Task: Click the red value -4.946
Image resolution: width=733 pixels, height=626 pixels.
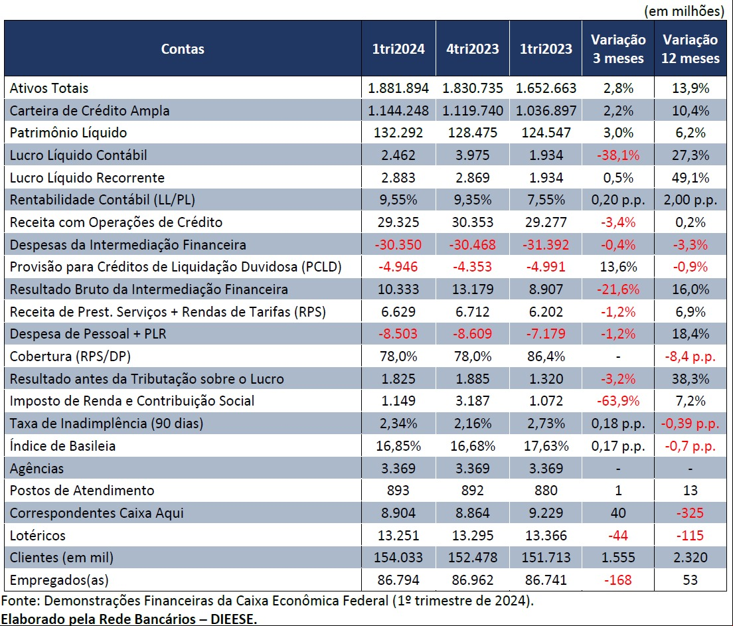Action: 398,266
